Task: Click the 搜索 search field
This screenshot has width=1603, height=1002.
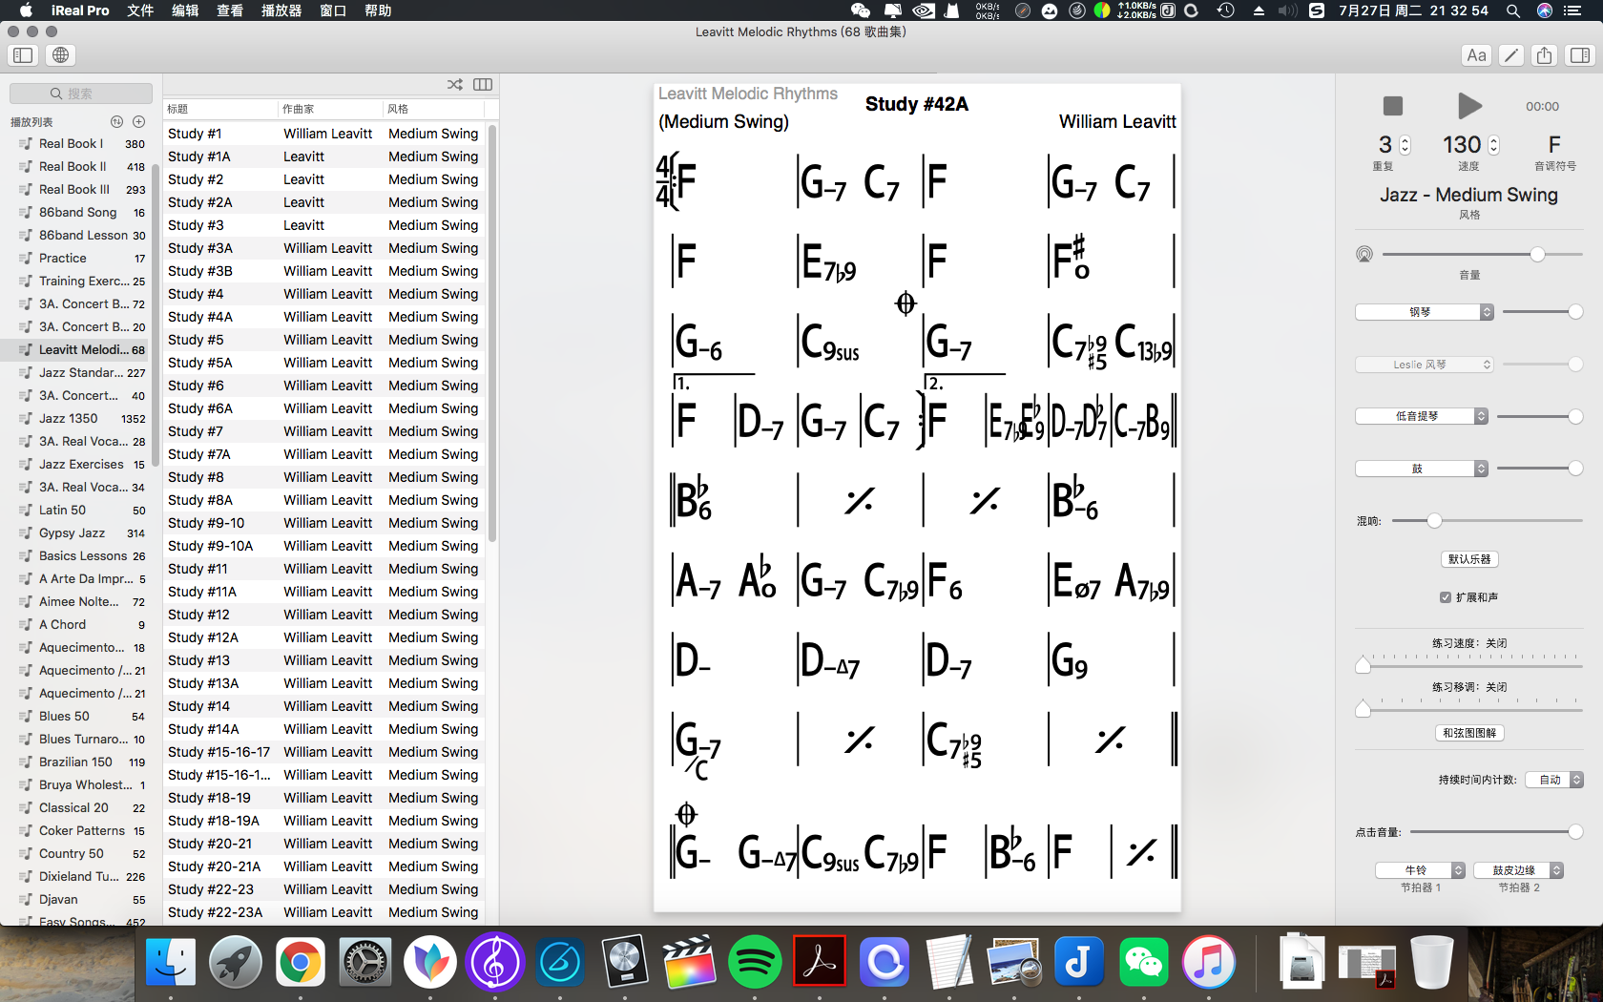Action: (x=81, y=94)
